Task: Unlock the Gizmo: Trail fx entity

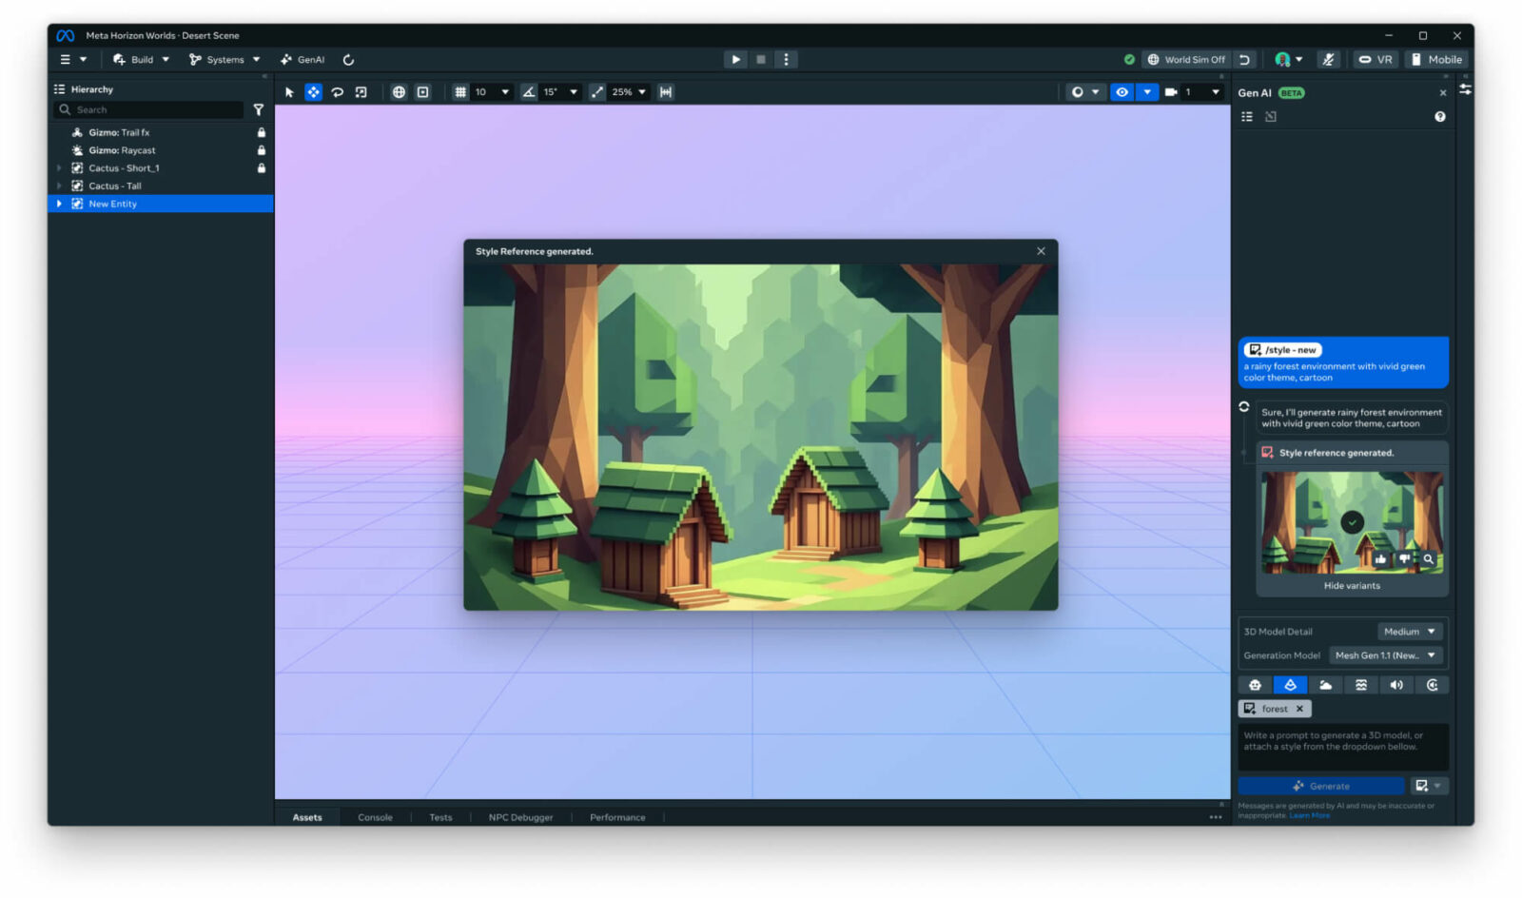Action: point(262,133)
